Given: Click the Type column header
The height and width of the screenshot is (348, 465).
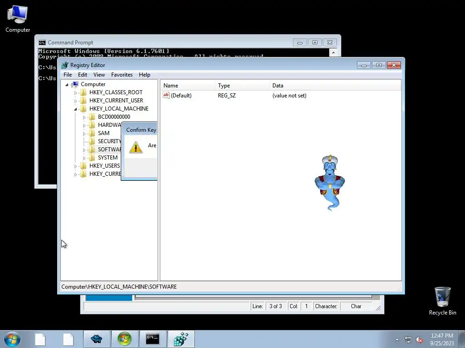Looking at the screenshot, I should (242, 86).
